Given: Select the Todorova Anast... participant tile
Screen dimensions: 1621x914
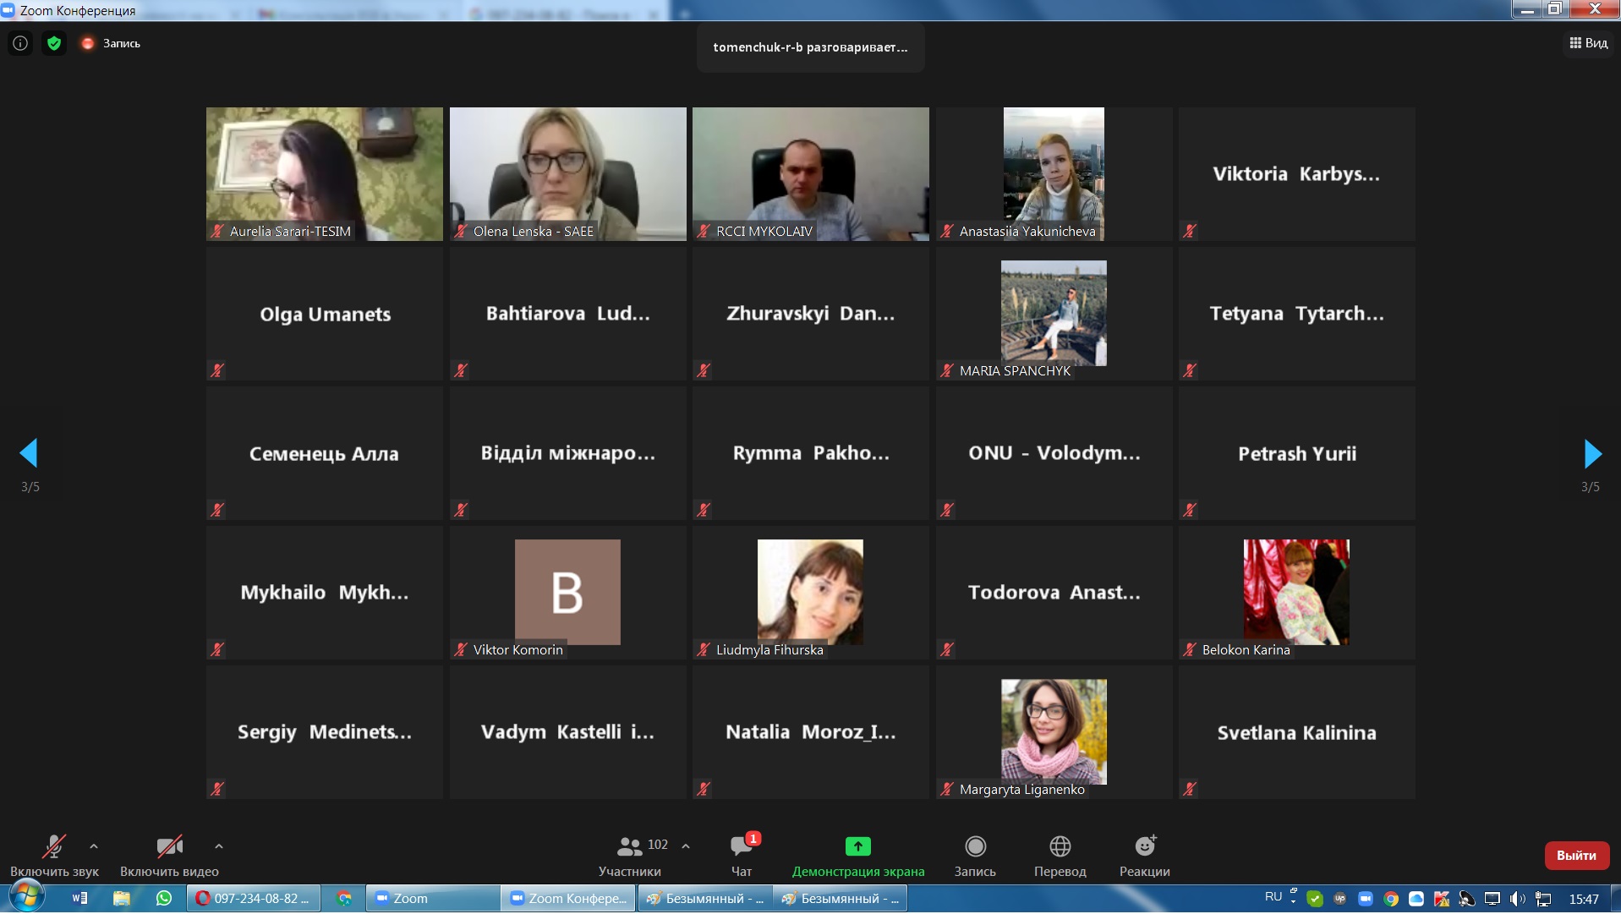Looking at the screenshot, I should click(x=1054, y=593).
